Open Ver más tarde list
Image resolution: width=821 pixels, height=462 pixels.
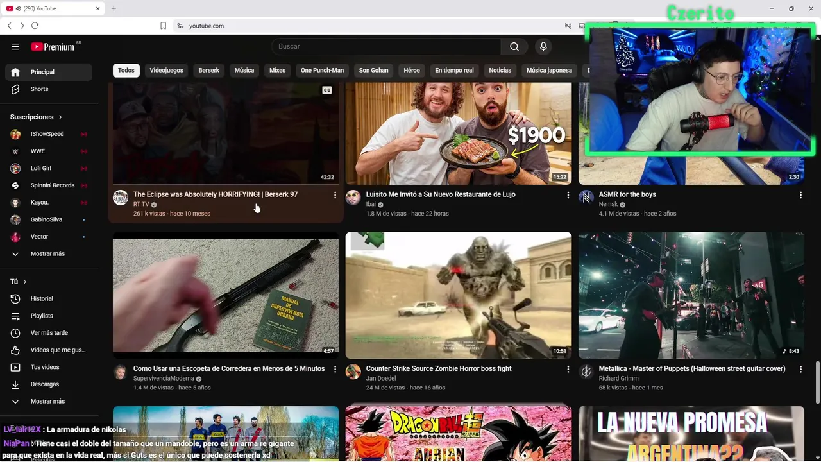pos(49,333)
